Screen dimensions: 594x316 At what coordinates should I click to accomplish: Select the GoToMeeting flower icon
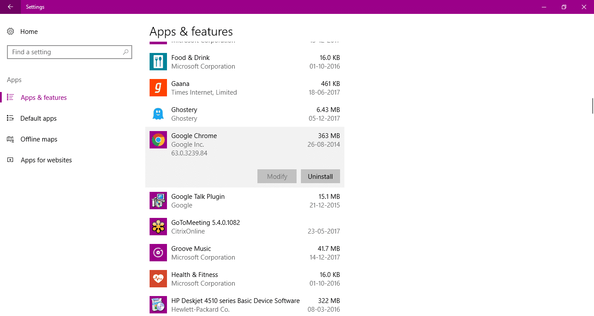tap(158, 227)
